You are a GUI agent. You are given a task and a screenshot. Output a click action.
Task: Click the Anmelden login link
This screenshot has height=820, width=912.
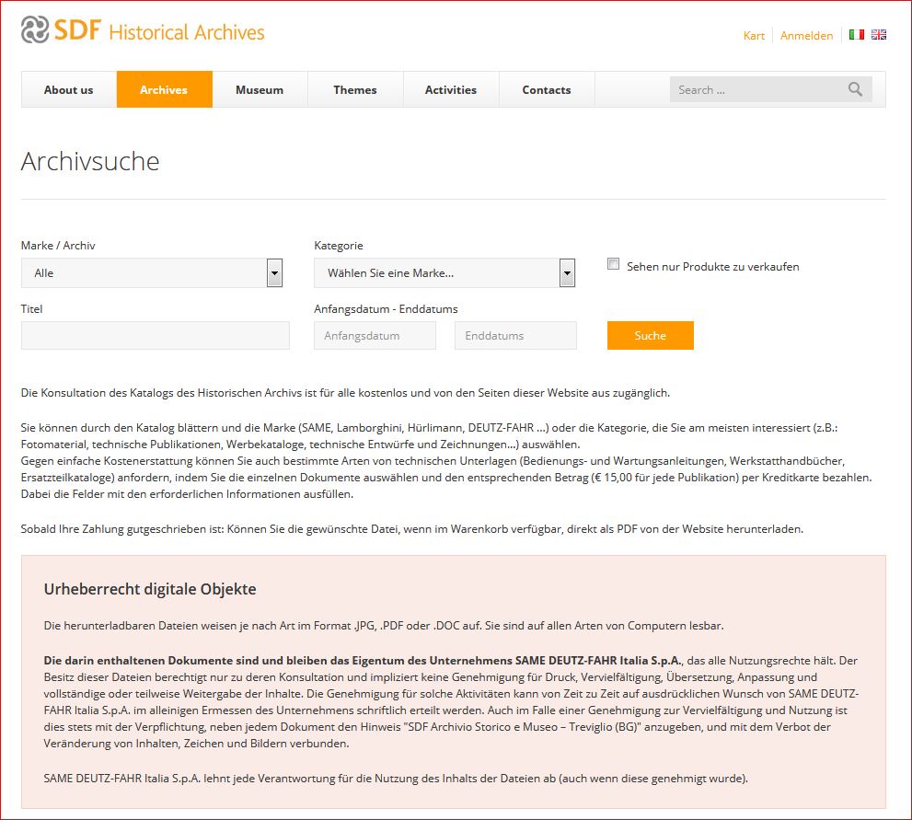coord(806,36)
